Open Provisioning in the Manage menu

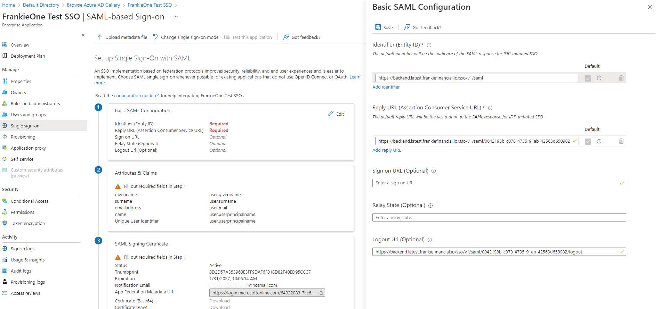pyautogui.click(x=23, y=137)
